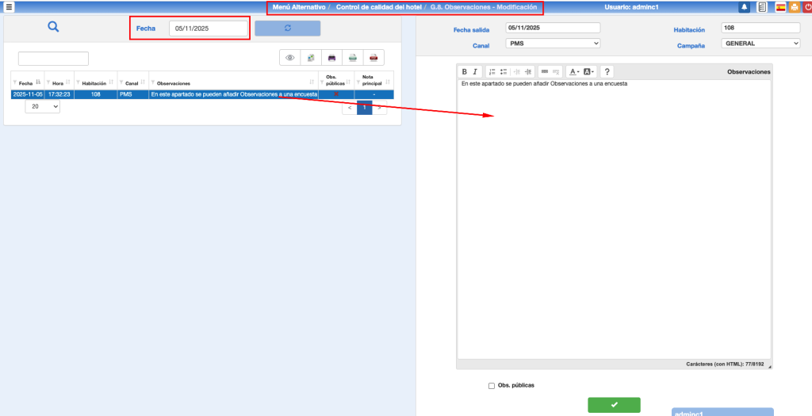Apply bold formatting in the editor
Viewport: 812px width, 416px height.
[x=465, y=71]
